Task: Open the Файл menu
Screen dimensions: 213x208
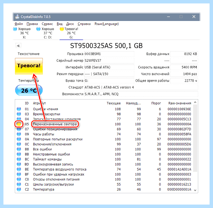Action: point(19,24)
